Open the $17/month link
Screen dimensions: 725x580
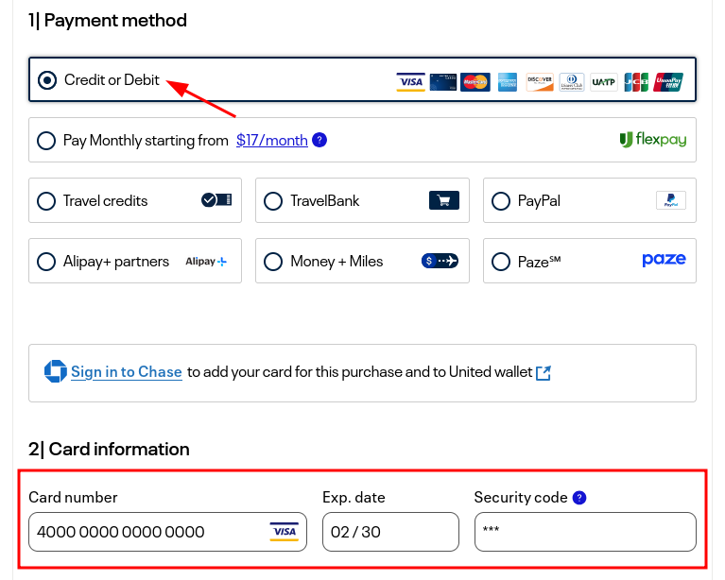(272, 140)
